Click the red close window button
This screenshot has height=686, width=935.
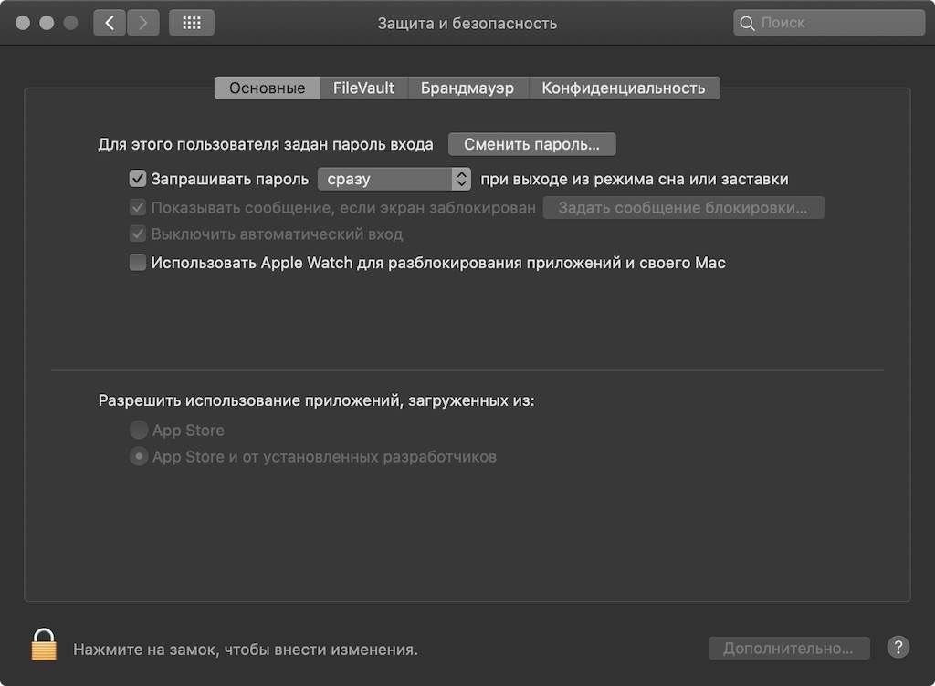[x=23, y=23]
